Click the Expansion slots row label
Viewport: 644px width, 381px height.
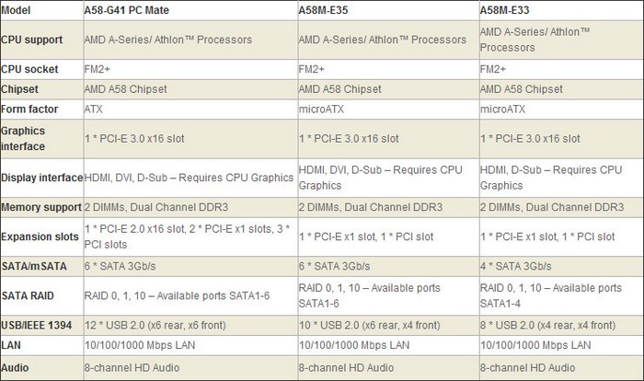click(40, 237)
